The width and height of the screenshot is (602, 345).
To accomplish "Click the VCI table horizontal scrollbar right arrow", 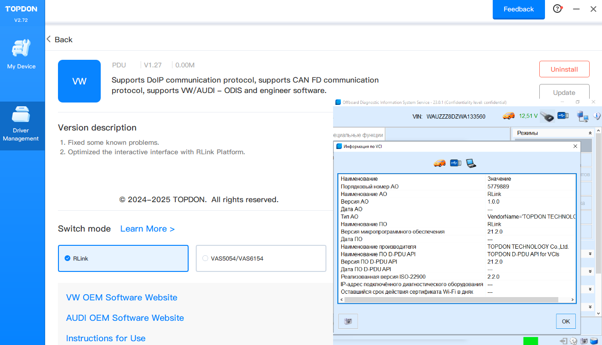I will click(x=573, y=299).
